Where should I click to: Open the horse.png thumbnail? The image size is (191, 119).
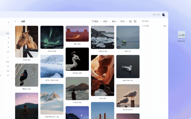point(26,42)
